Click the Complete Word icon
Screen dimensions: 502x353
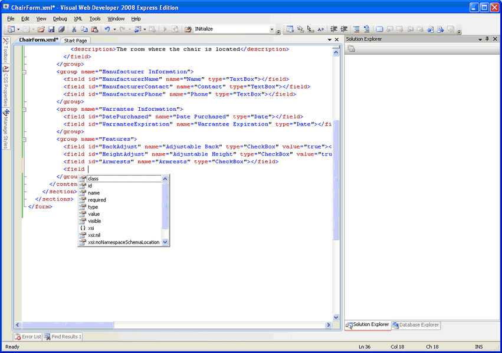[x=320, y=29]
